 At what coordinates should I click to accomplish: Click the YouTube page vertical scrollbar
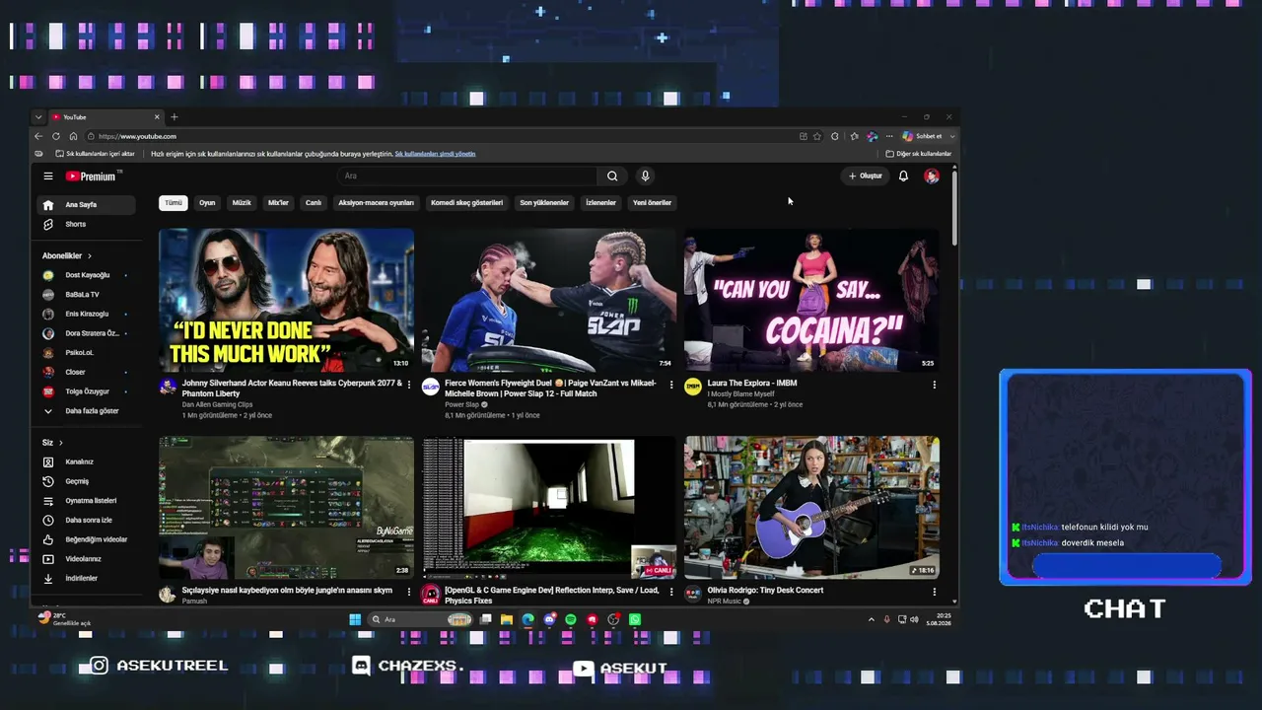(954, 207)
